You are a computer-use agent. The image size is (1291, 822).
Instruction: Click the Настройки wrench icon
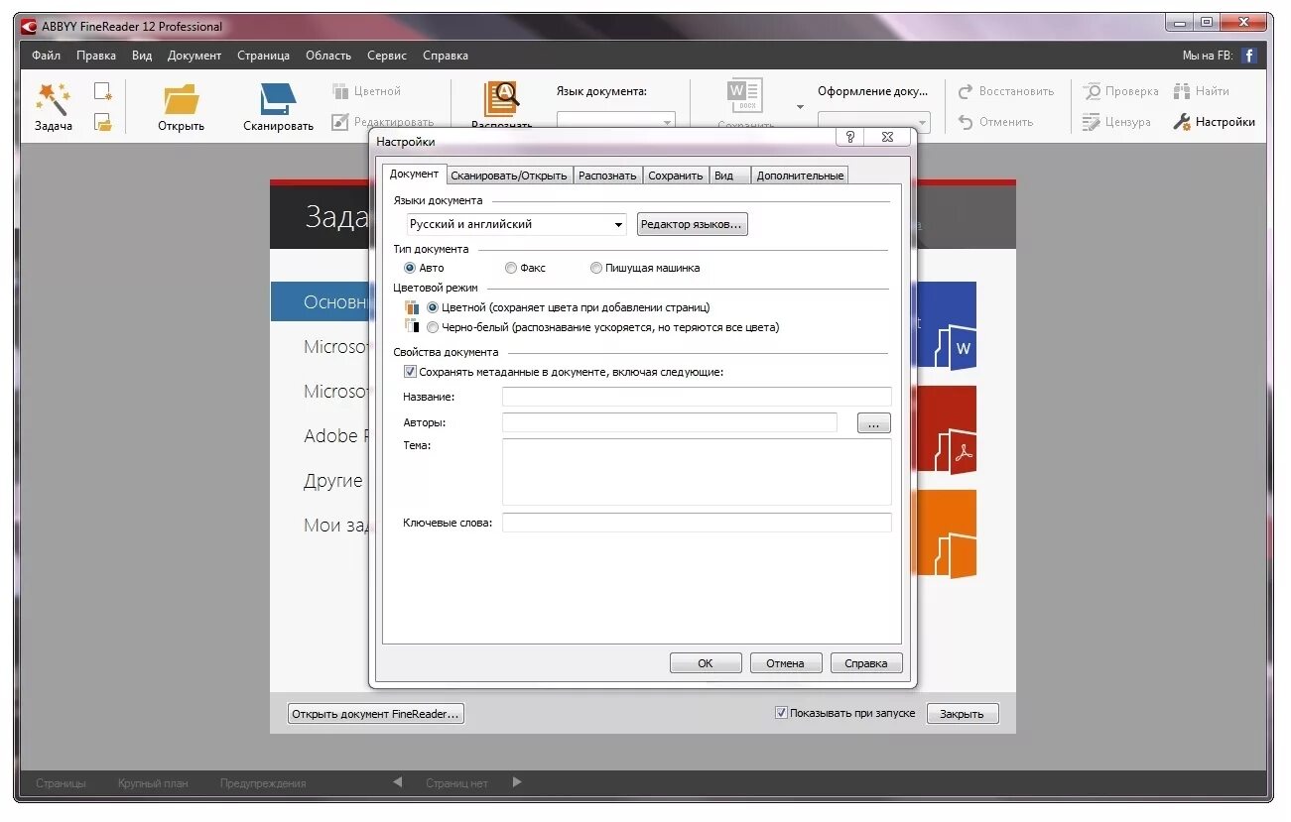click(1182, 122)
